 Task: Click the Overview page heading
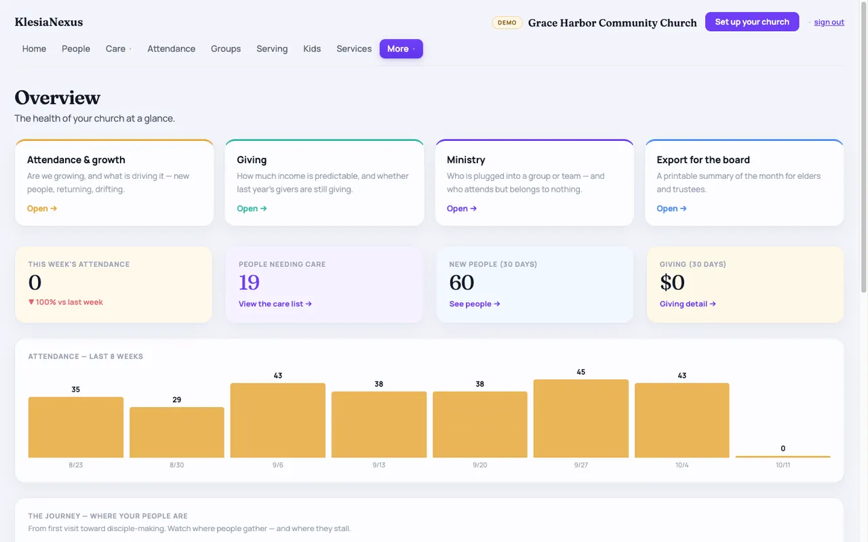click(x=58, y=98)
